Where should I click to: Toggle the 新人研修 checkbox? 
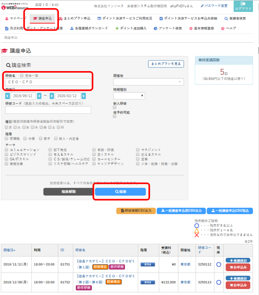pyautogui.click(x=115, y=107)
